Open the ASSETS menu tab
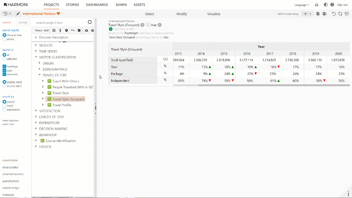The height and width of the screenshot is (198, 352). [x=139, y=5]
